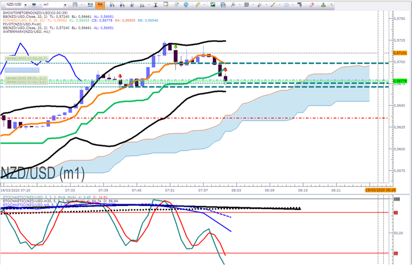412x274 pixels.
Task: Open the dropdown arrow beside the chain icon
Action: point(40,5)
